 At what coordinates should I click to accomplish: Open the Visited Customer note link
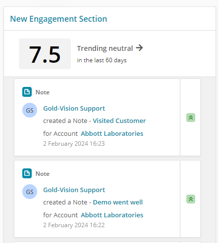(x=119, y=121)
